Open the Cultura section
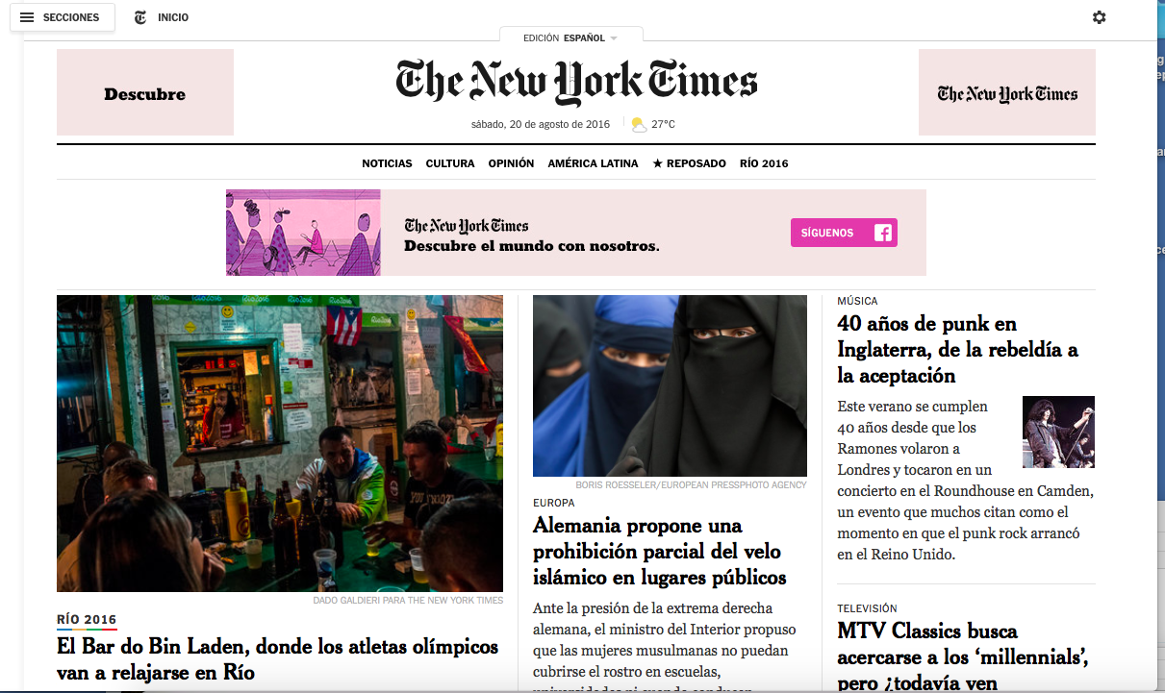Viewport: 1165px width, 693px height. 450,163
